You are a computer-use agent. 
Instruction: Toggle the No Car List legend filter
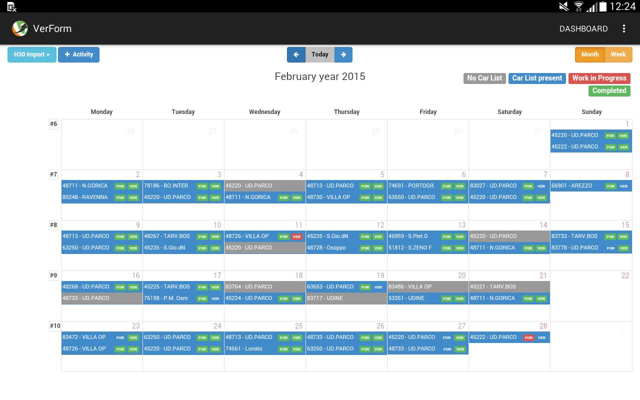[x=484, y=78]
